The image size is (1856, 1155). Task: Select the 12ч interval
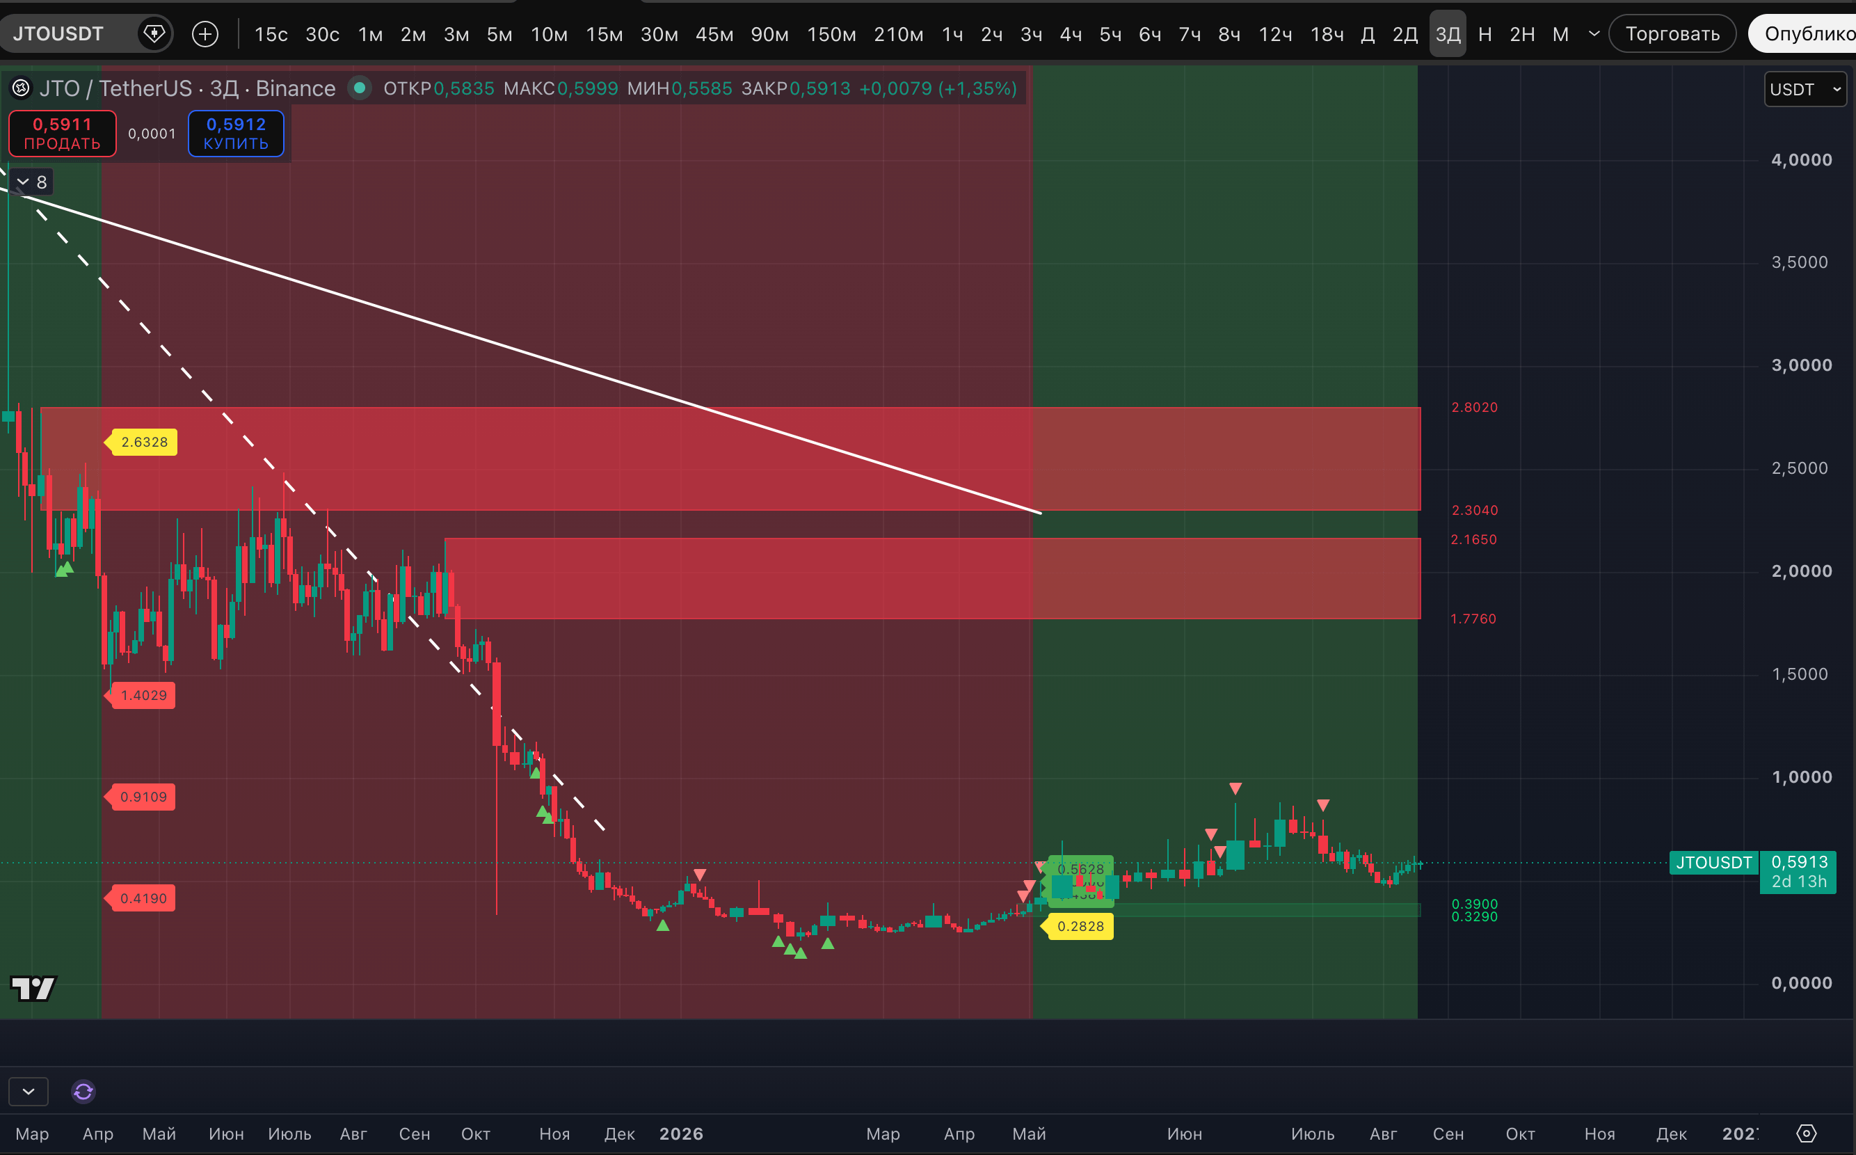point(1276,34)
